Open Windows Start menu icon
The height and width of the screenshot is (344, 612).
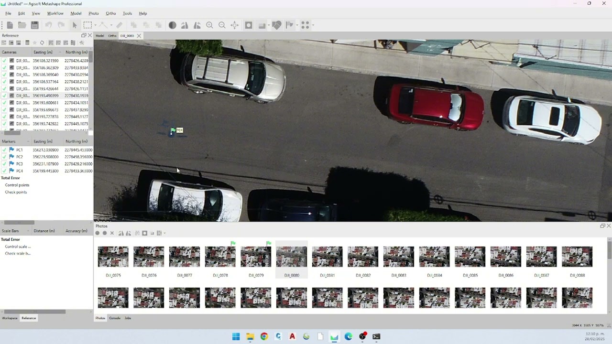[236, 336]
